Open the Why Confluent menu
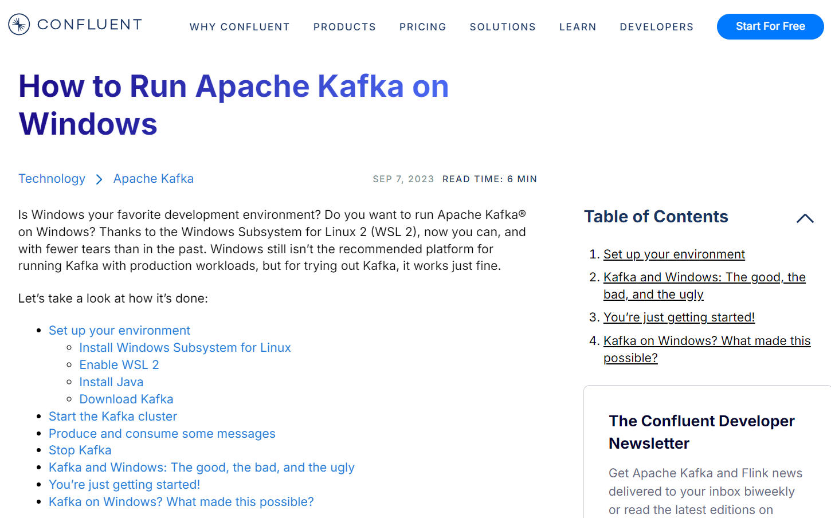 240,27
